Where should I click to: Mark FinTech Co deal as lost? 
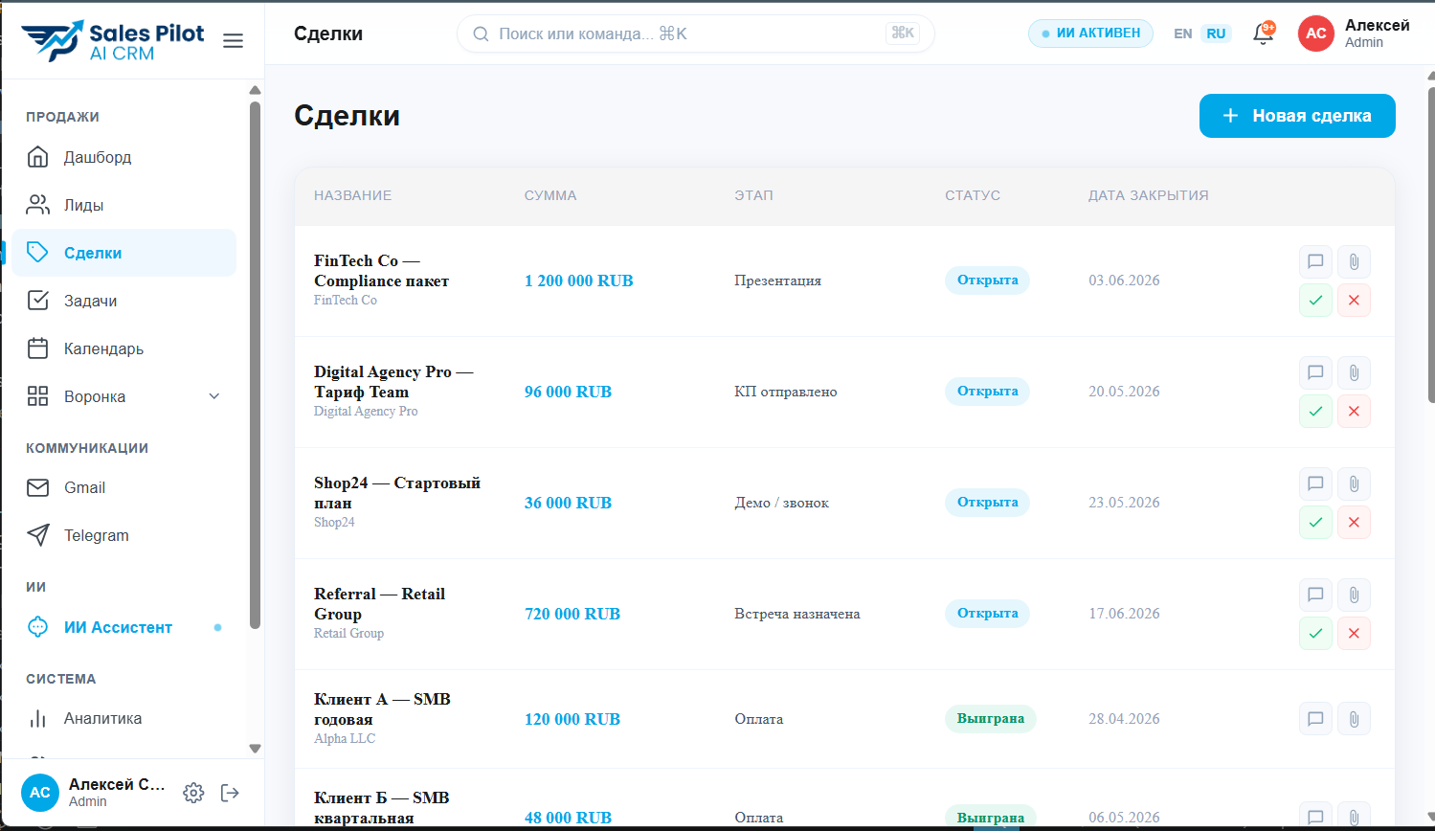(1354, 300)
